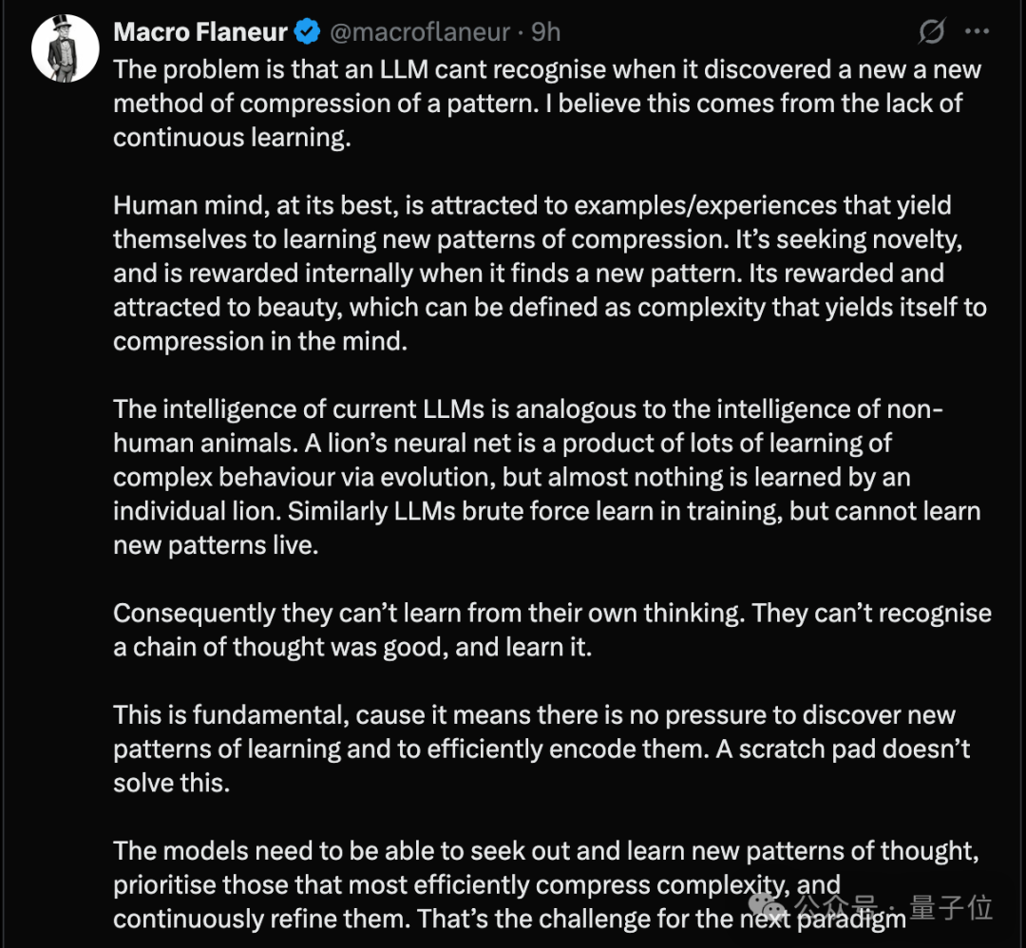Click the 公众号 watermark label
The width and height of the screenshot is (1026, 948).
[x=836, y=907]
